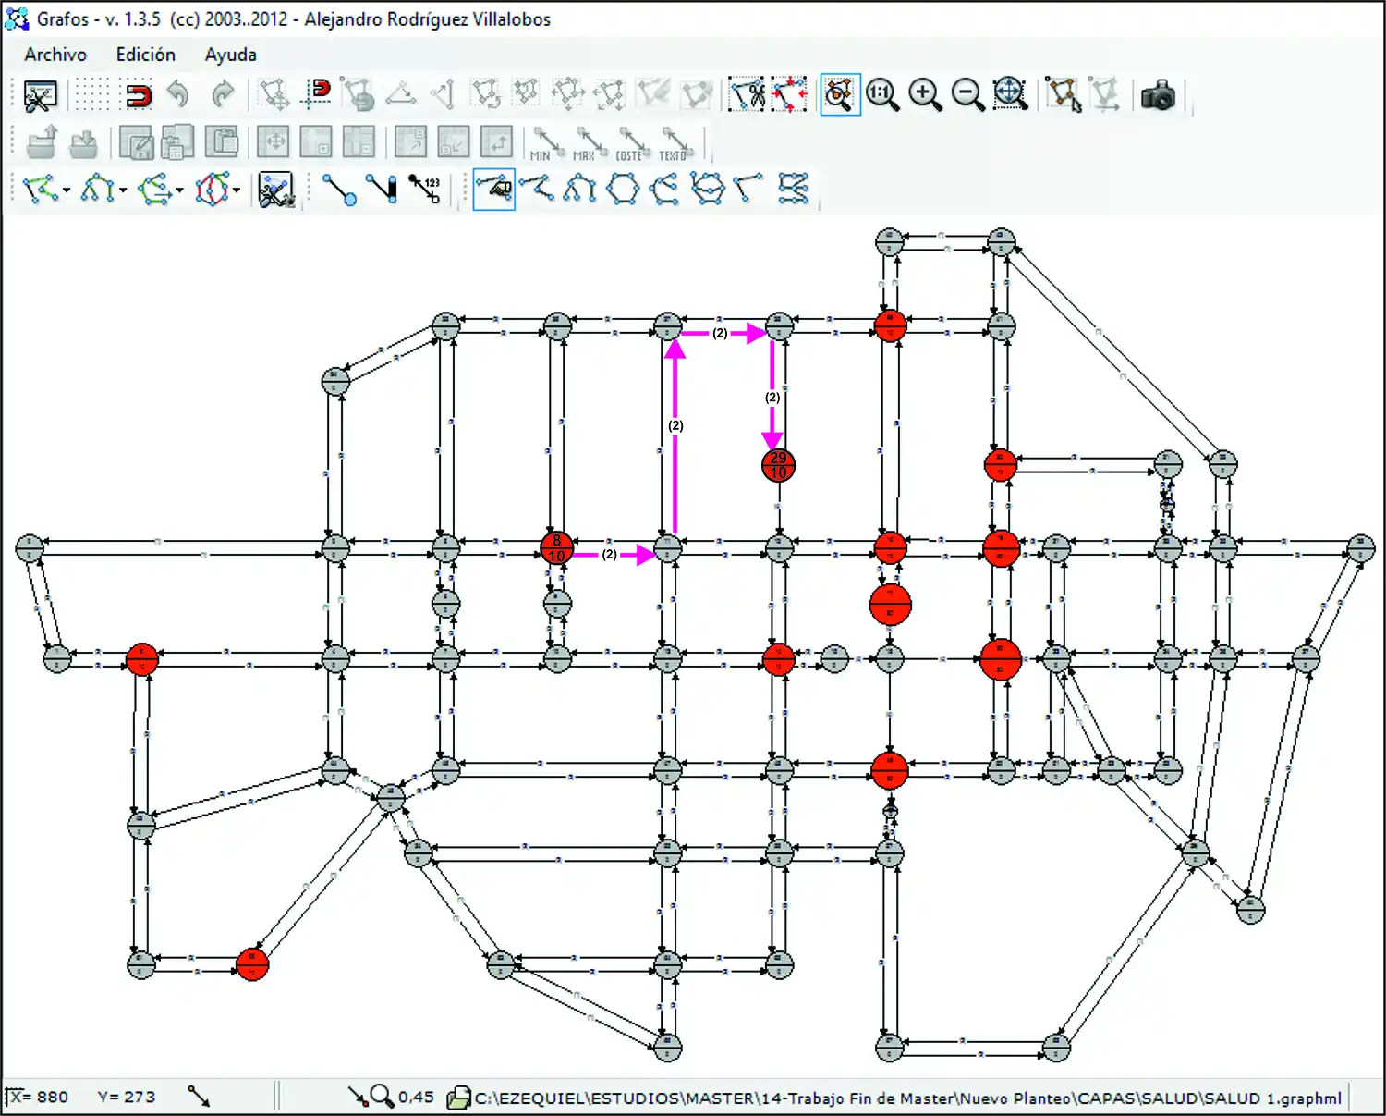Image resolution: width=1386 pixels, height=1116 pixels.
Task: Expand dropdown next to the tree algorithm icon
Action: tap(123, 191)
